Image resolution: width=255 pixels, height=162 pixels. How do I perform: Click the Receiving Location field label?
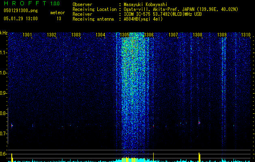(94, 9)
